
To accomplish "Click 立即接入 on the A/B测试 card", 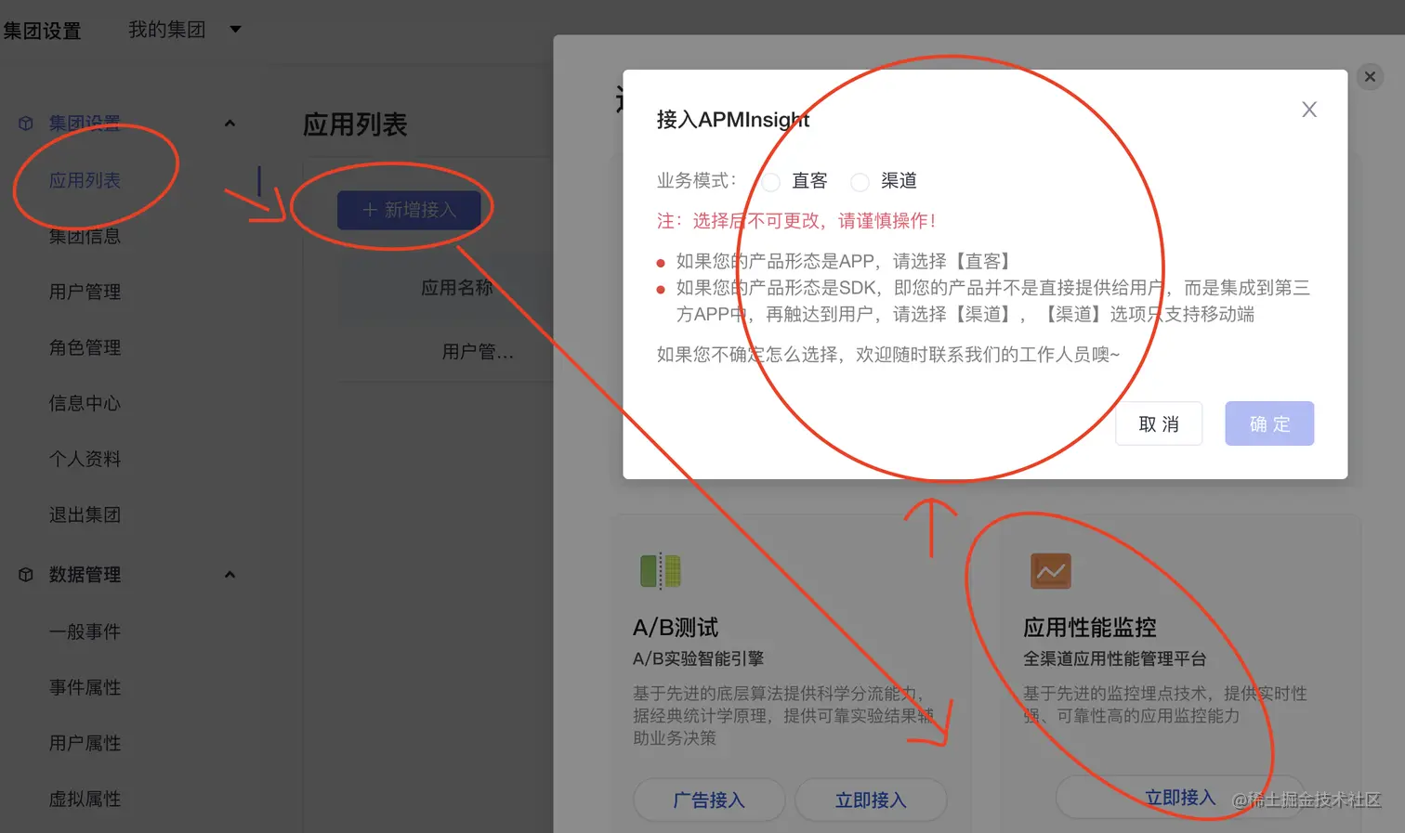I will pos(871,800).
